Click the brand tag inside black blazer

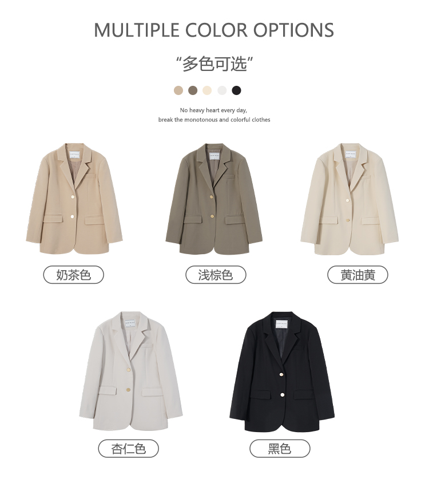point(282,323)
